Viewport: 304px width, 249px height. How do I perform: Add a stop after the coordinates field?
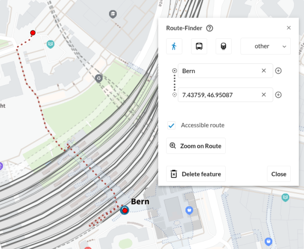pyautogui.click(x=278, y=94)
